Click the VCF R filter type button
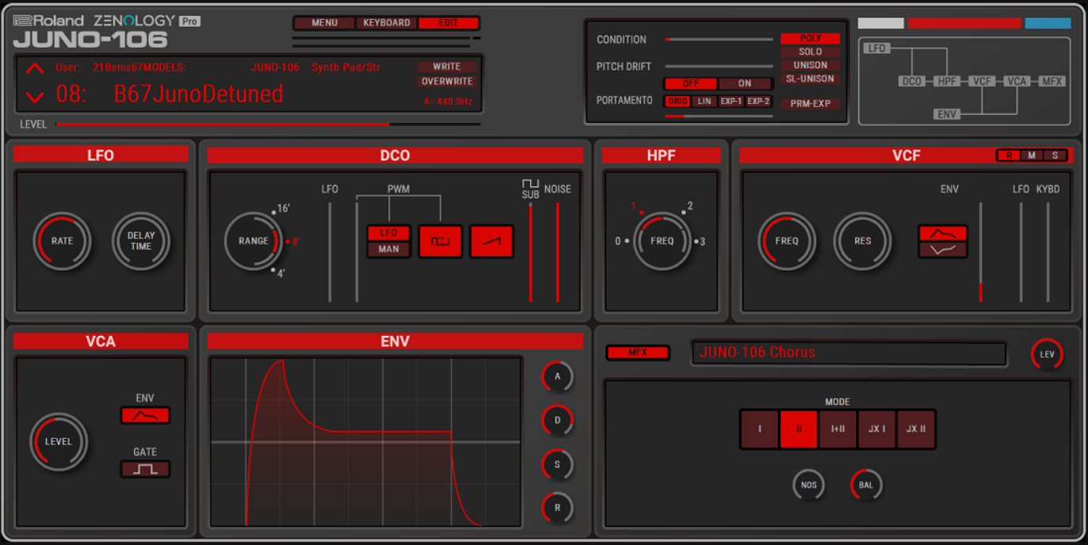Image resolution: width=1088 pixels, height=545 pixels. tap(1009, 155)
